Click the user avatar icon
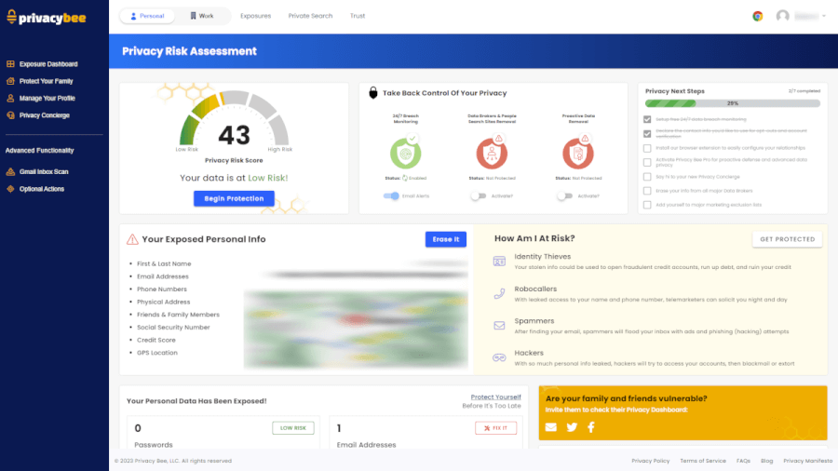 point(782,16)
